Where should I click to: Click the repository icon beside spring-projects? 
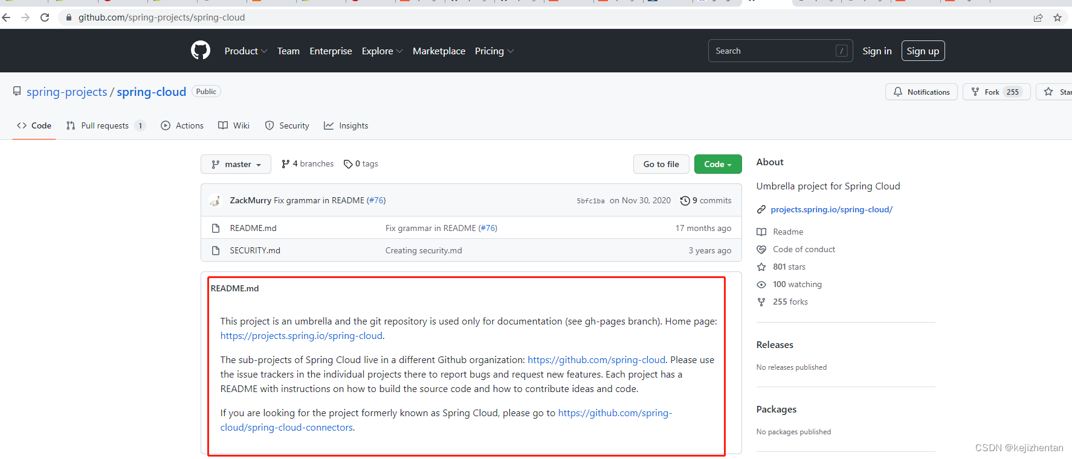click(x=17, y=91)
